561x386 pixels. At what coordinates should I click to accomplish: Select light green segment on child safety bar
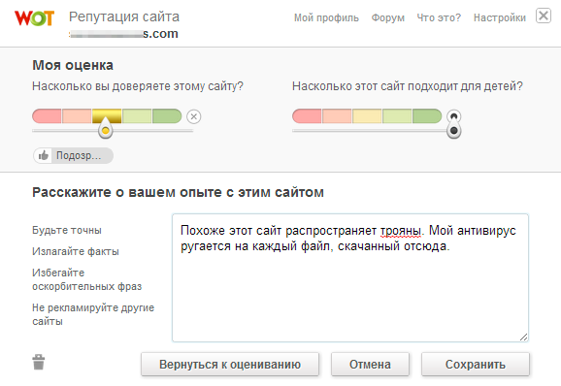[x=397, y=116]
